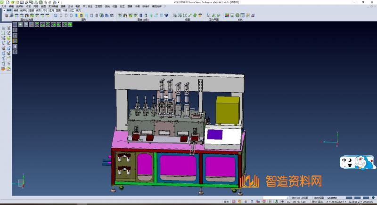Click the new file icon in quick access bar
This screenshot has height=205, width=377.
click(x=8, y=2)
